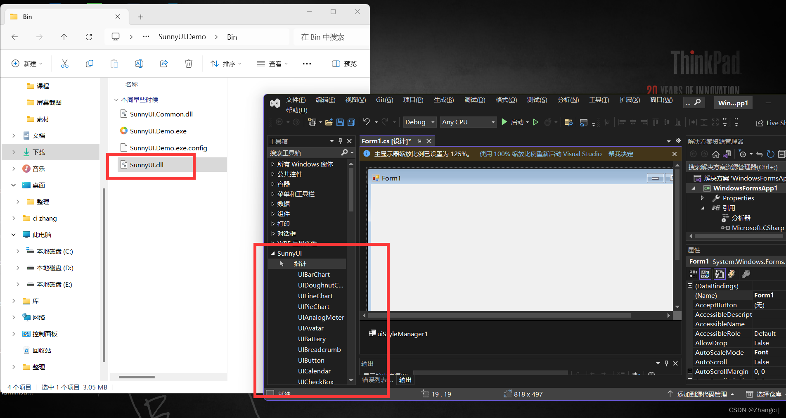The height and width of the screenshot is (418, 786).
Task: Open the 排序 sort dropdown in Explorer
Action: pyautogui.click(x=226, y=64)
